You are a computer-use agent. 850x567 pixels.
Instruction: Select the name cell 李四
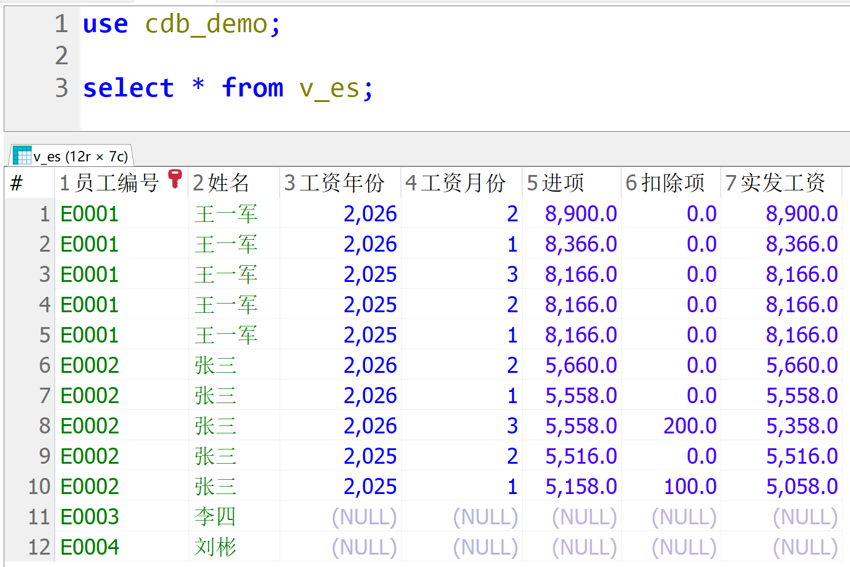click(215, 517)
